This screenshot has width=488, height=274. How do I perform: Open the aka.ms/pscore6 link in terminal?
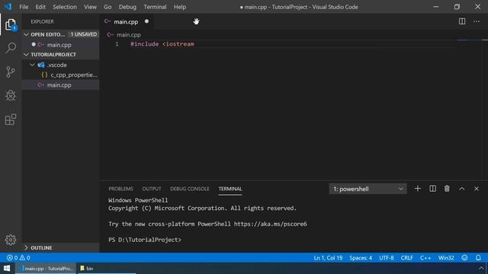[271, 224]
